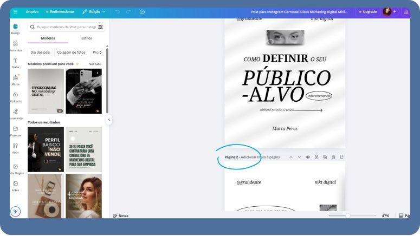Move page 2 down with chevron
This screenshot has height=236, width=420.
pyautogui.click(x=299, y=157)
